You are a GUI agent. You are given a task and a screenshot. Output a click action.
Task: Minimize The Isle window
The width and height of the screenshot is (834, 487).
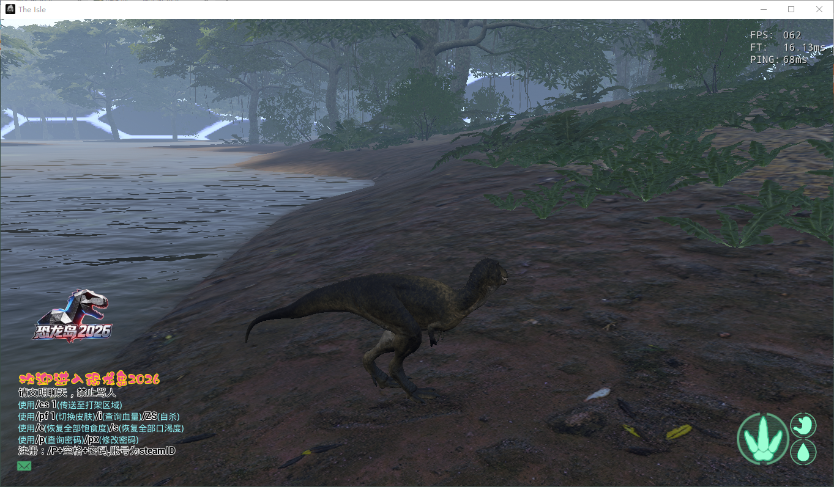coord(764,9)
